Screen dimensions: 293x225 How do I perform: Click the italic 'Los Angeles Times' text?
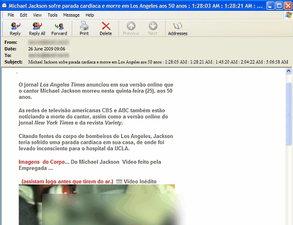(63, 85)
